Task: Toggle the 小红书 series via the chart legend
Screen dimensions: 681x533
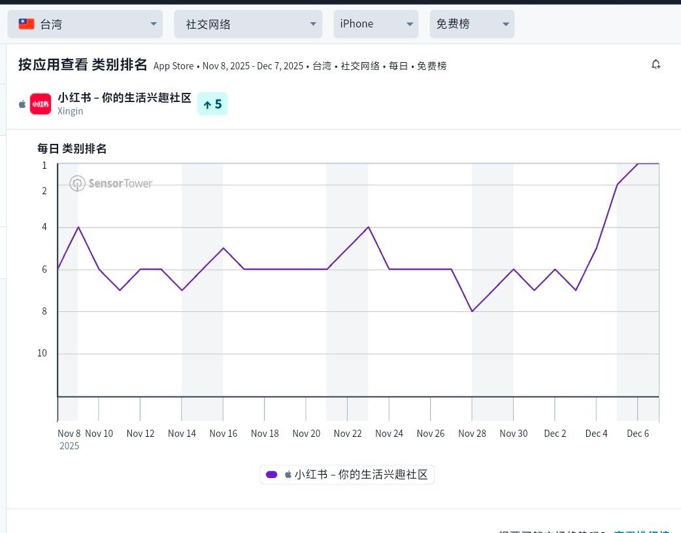Action: coord(346,474)
